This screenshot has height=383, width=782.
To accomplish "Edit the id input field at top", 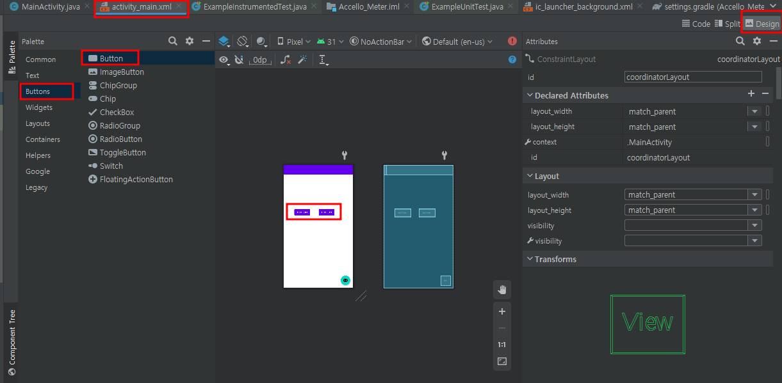I will tap(693, 77).
